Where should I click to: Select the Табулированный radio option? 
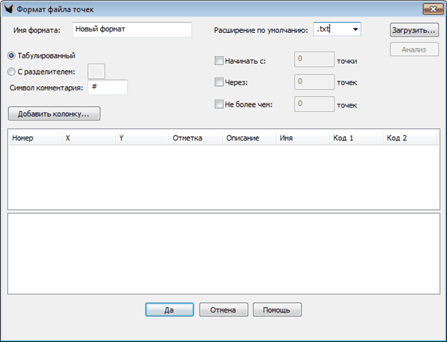11,55
